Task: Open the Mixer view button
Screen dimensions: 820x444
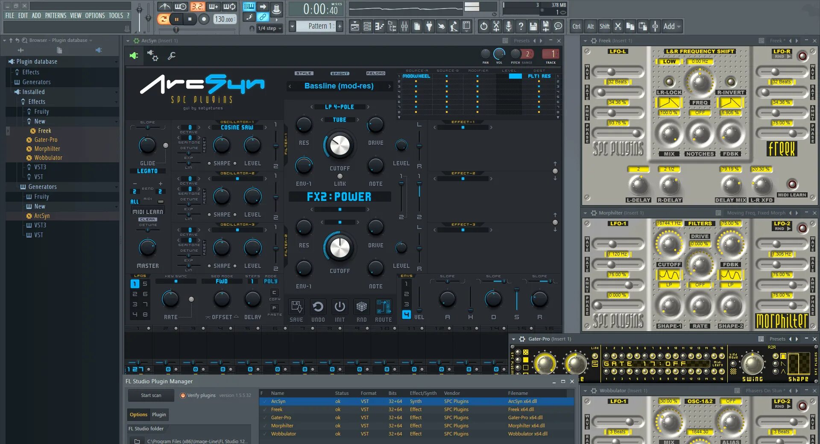Action: point(404,26)
